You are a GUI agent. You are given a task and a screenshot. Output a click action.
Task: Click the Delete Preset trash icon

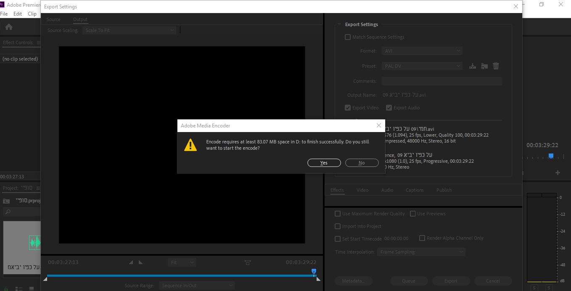coord(496,66)
